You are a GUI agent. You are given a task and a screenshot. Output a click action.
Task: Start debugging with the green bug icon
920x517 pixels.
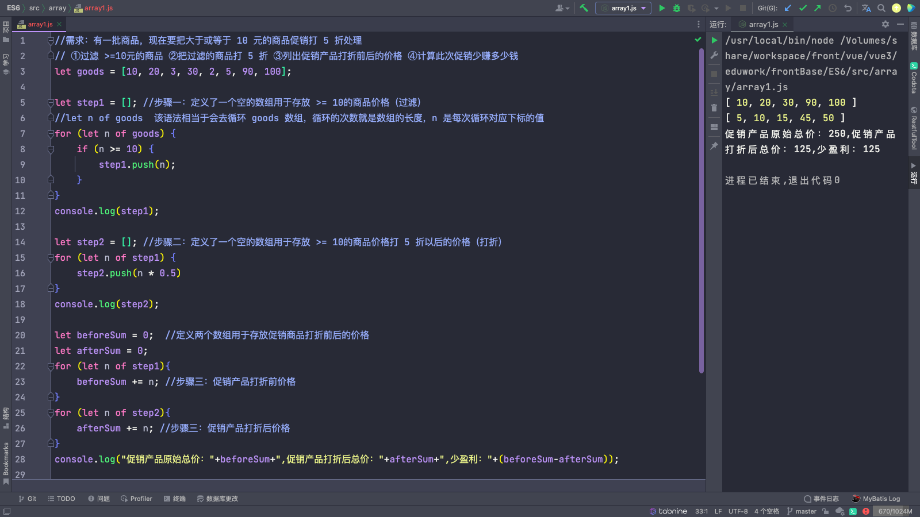coord(677,8)
